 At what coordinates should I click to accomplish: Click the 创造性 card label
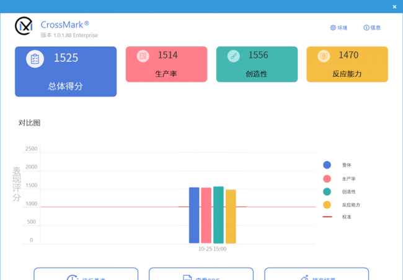[x=257, y=74]
